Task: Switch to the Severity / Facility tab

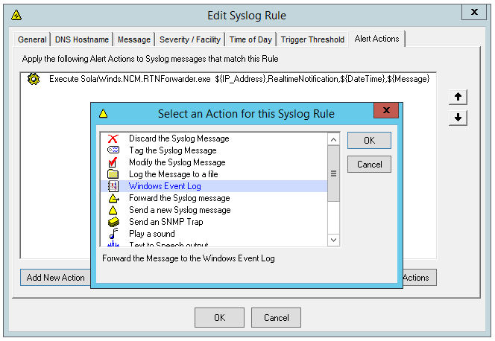Action: tap(190, 39)
